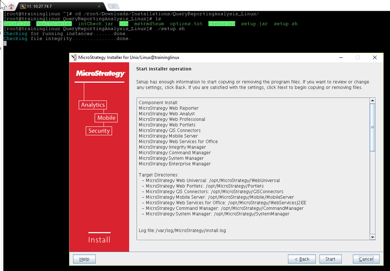Viewport: 390px width, 271px height.
Task: Open Help for the installer
Action: click(x=84, y=259)
